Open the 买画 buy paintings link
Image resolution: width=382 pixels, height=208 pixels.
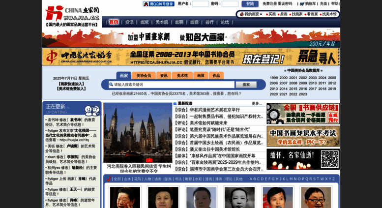pyautogui.click(x=272, y=14)
